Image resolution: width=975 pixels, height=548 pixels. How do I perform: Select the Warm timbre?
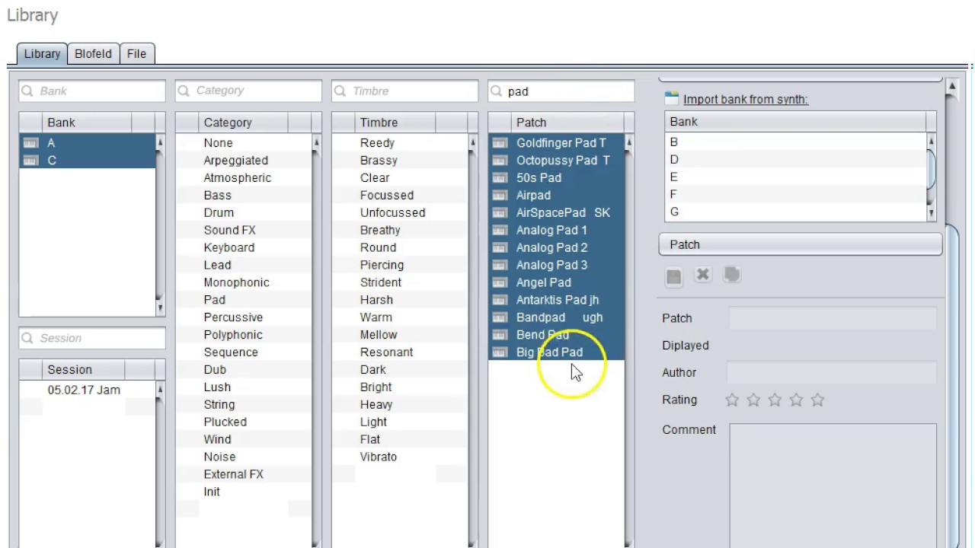400,317
